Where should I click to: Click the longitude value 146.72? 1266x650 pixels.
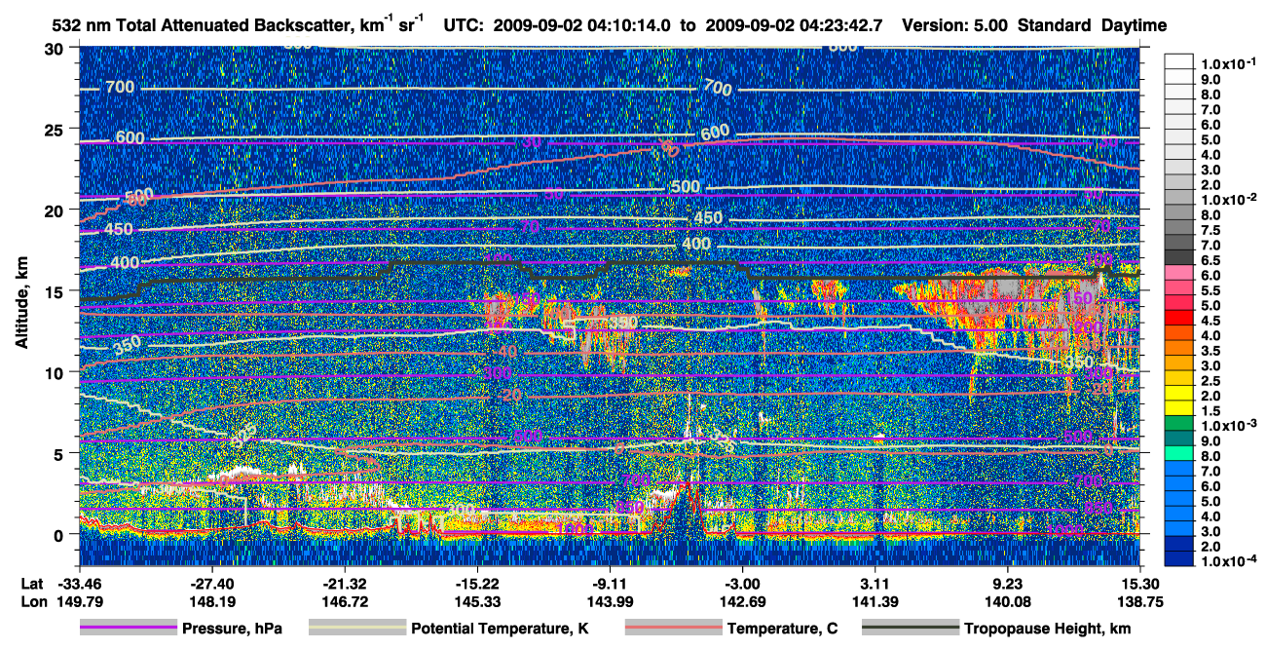coord(344,602)
